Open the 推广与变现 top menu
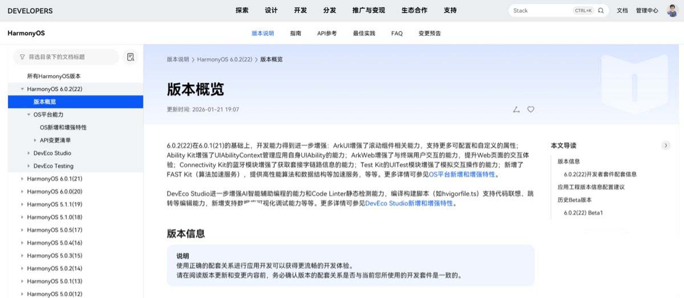Screen dimensions: 684x298 pyautogui.click(x=369, y=10)
